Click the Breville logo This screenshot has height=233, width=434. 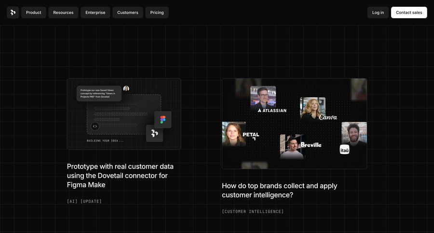[311, 144]
